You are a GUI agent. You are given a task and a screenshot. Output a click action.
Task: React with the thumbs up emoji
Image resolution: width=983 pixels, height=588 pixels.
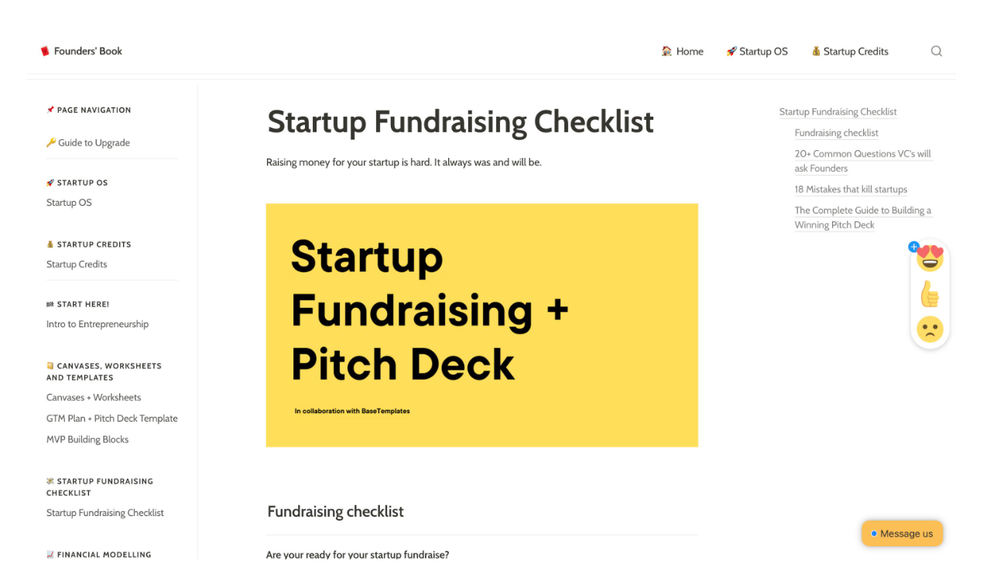pyautogui.click(x=930, y=294)
